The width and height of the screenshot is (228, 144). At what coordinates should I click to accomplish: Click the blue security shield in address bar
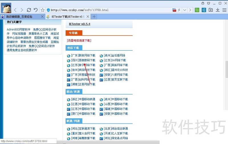click(x=48, y=10)
